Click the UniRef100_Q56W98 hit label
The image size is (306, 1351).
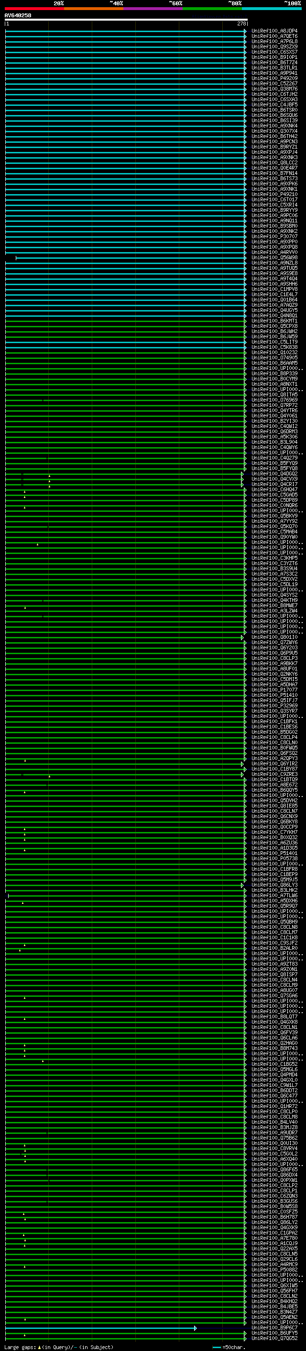pos(274,258)
